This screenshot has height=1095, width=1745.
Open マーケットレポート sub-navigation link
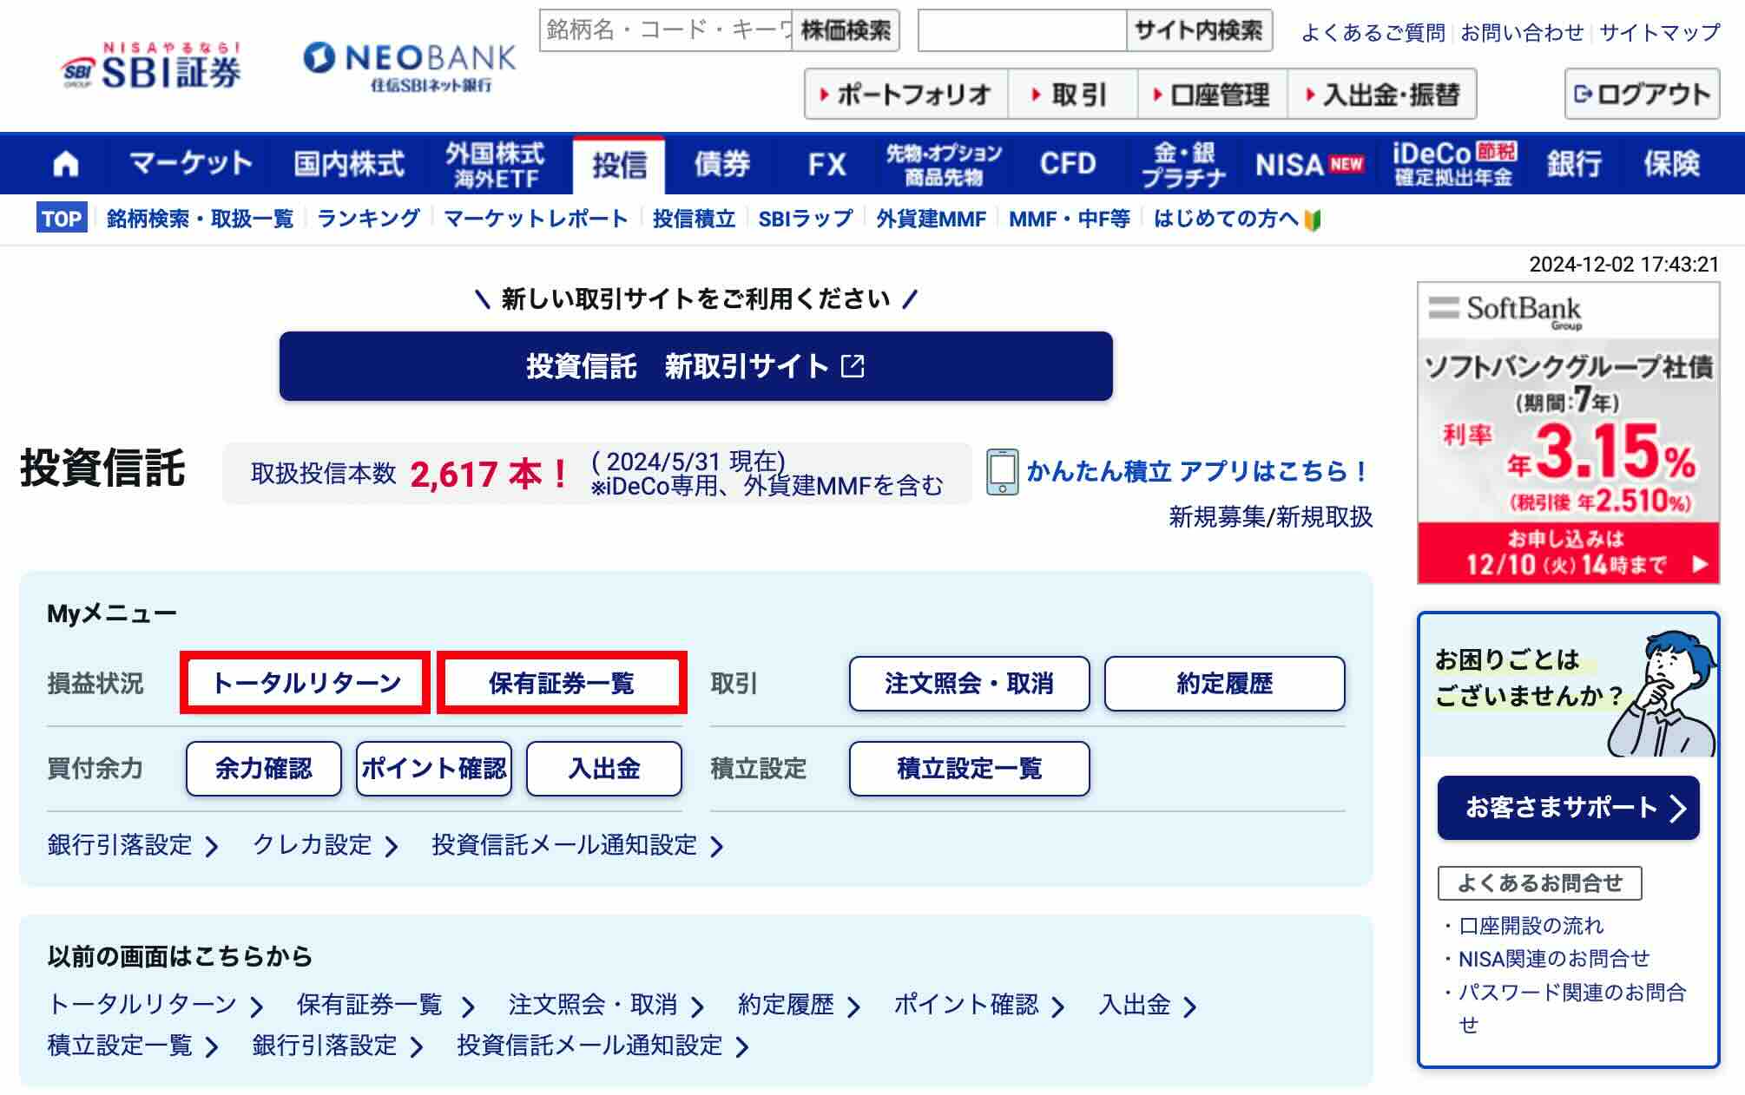pos(536,219)
